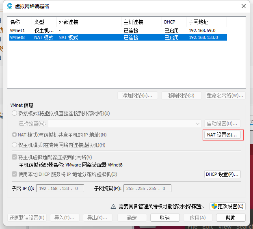Toggle 使用本地 DHCP 服务 checkbox
The width and height of the screenshot is (253, 229).
15,174
